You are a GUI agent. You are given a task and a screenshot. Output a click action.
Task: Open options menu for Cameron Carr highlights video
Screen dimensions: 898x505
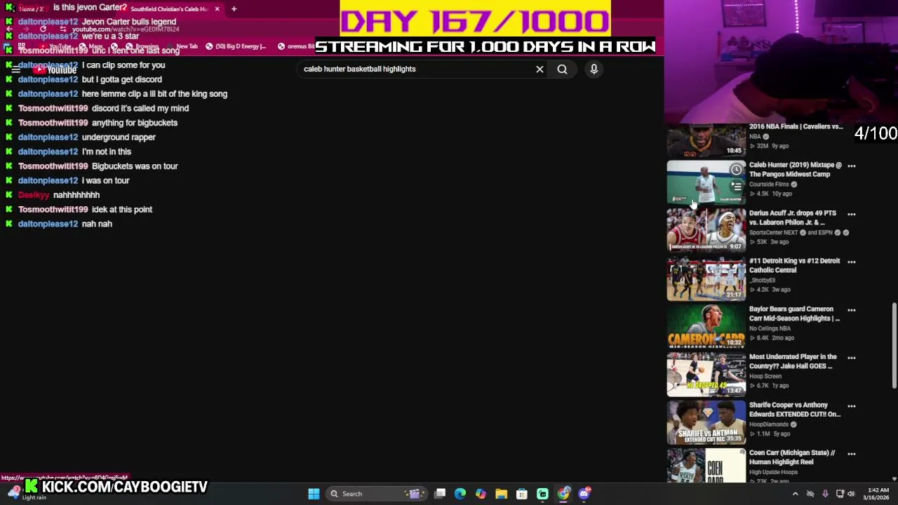[x=851, y=309]
